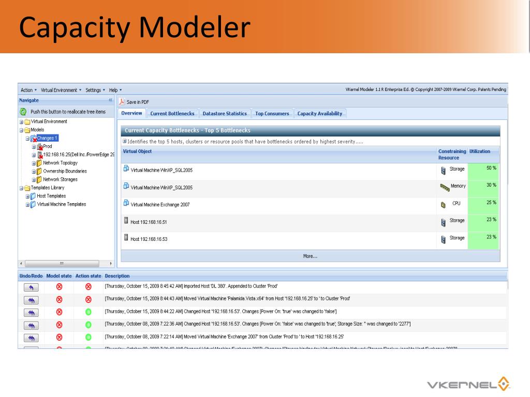
Task: Click the tree scrollbar right arrow
Action: pyautogui.click(x=111, y=263)
